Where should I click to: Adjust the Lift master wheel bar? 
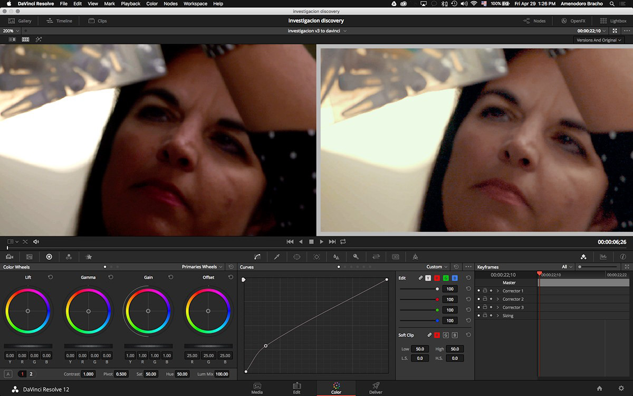[x=28, y=346]
